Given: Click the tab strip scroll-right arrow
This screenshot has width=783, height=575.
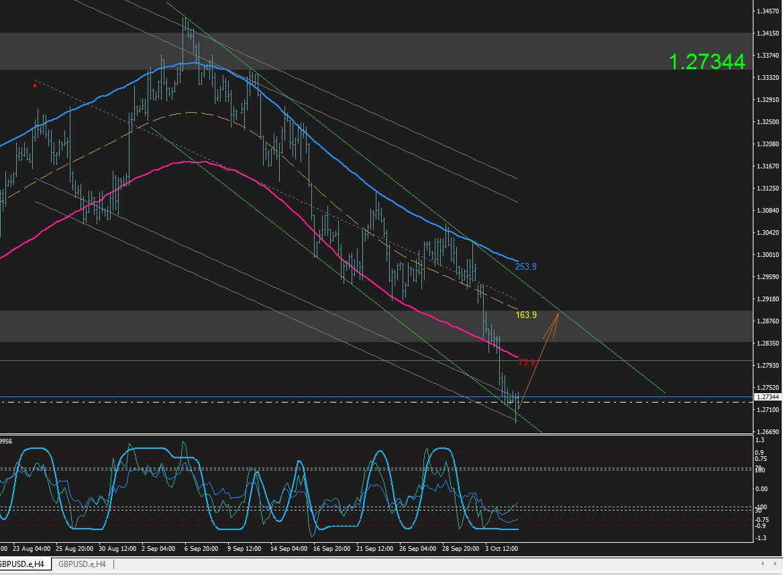Looking at the screenshot, I should click(776, 564).
